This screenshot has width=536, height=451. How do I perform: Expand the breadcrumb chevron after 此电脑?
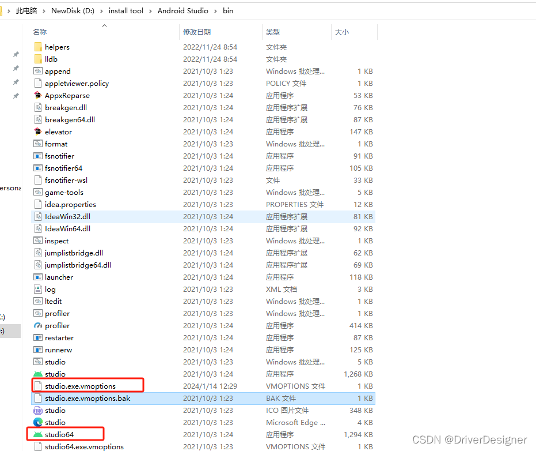(44, 11)
